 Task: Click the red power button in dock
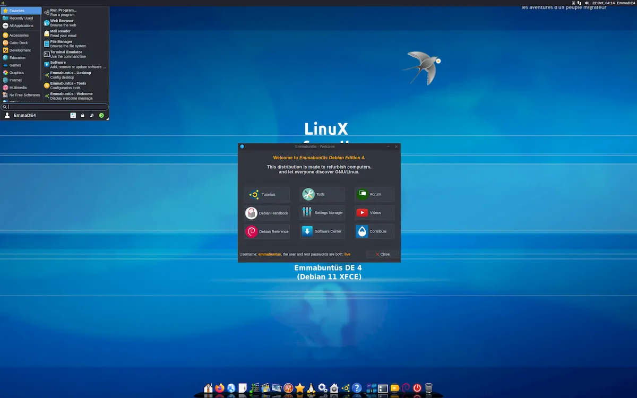pos(417,388)
